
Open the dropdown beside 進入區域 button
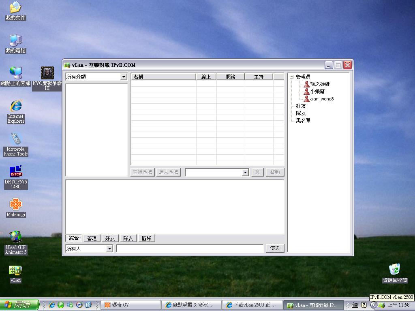pyautogui.click(x=245, y=173)
